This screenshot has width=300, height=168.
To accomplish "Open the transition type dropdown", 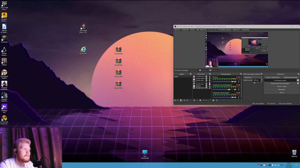I will pyautogui.click(x=253, y=77).
